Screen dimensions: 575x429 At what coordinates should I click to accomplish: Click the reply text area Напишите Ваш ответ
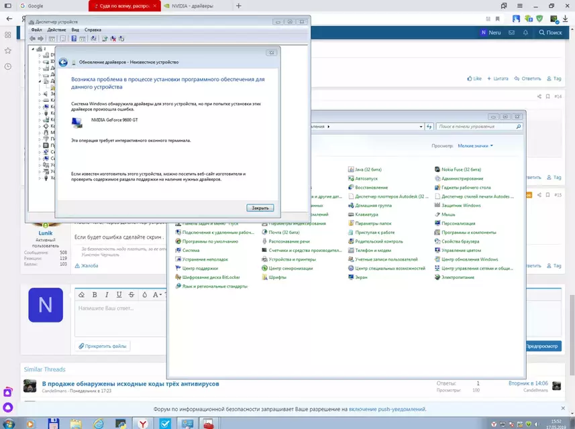coord(121,318)
